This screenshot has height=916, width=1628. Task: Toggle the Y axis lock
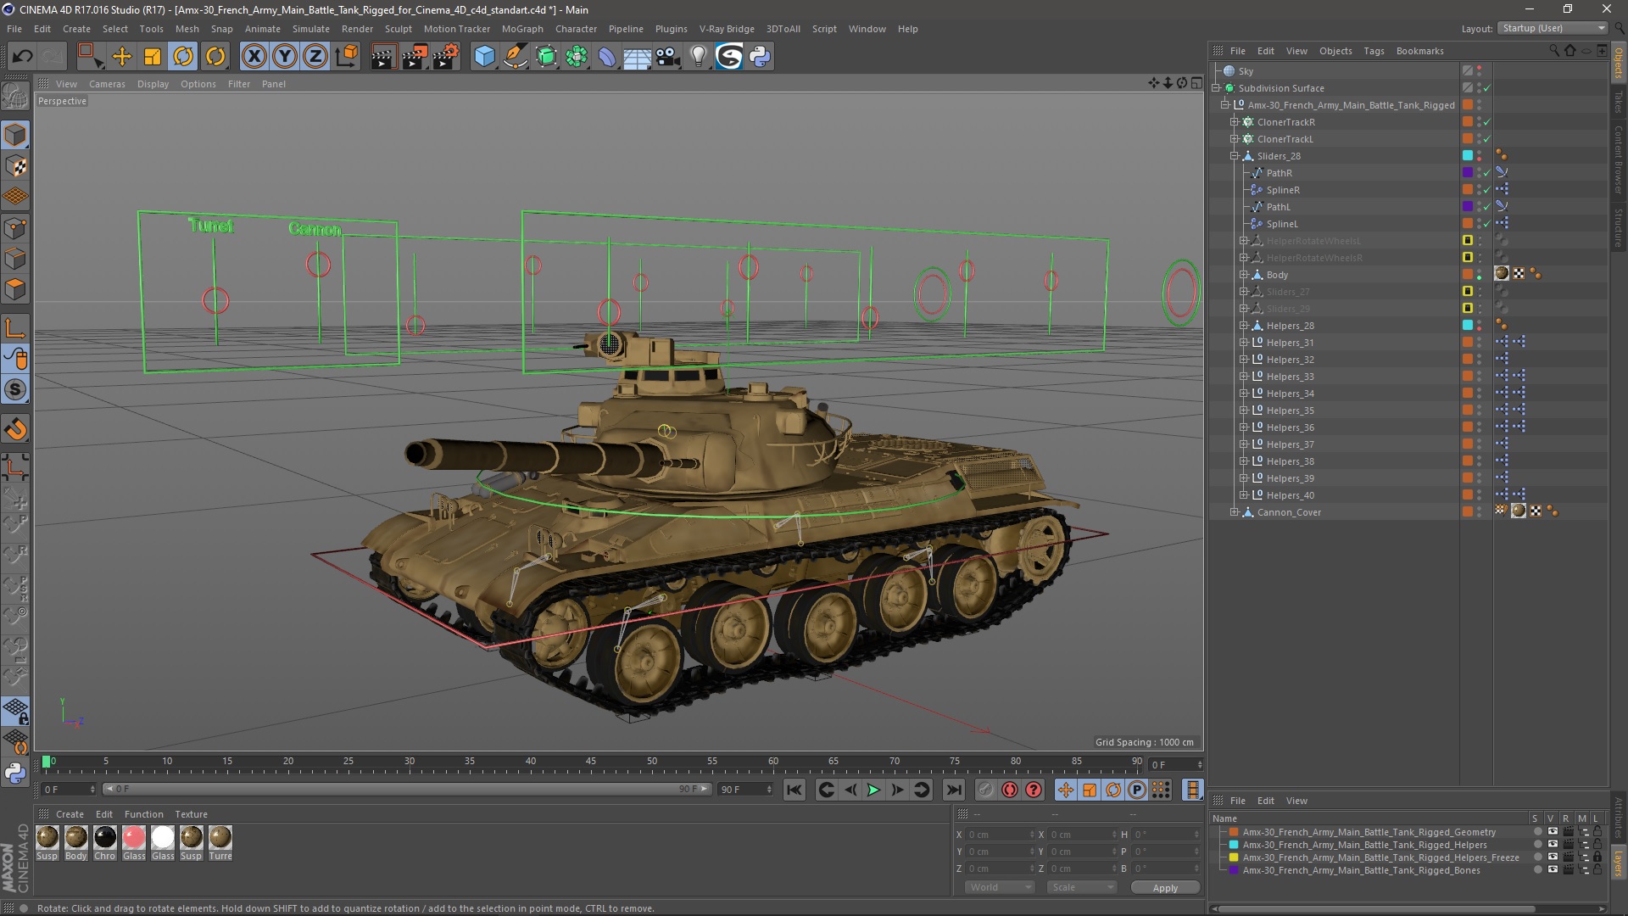[284, 57]
